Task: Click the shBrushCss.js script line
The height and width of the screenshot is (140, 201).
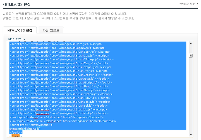Action: pos(59,63)
